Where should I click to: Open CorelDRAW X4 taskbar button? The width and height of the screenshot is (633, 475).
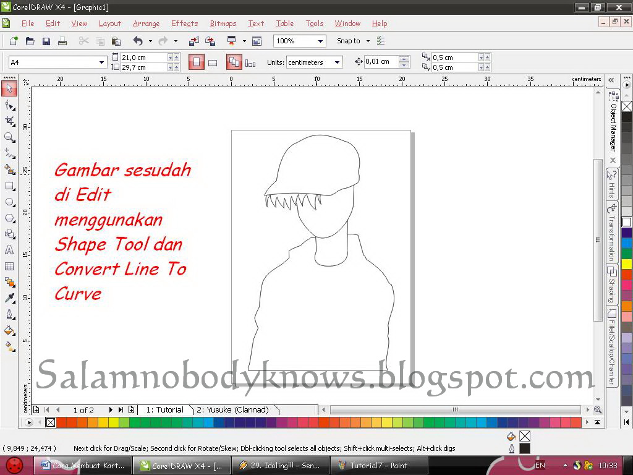(x=182, y=466)
